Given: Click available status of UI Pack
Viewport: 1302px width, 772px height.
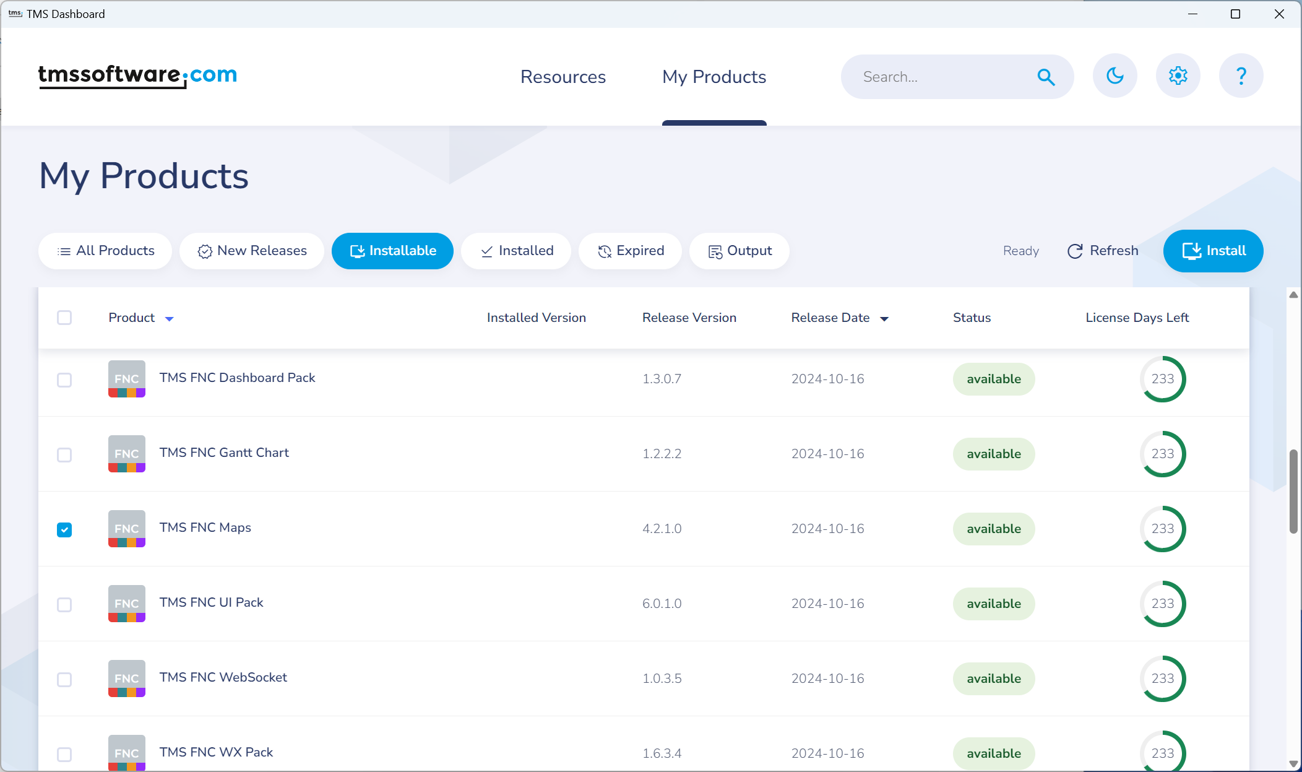Looking at the screenshot, I should 994,604.
